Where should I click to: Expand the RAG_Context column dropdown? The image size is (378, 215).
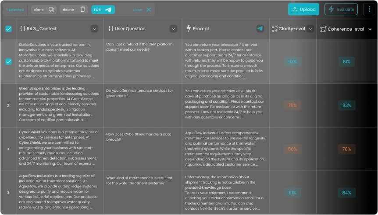click(x=95, y=29)
